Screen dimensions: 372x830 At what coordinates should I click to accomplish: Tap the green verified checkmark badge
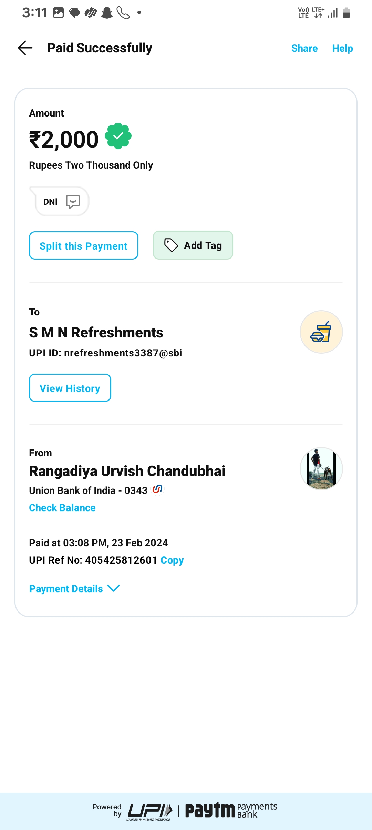coord(118,136)
